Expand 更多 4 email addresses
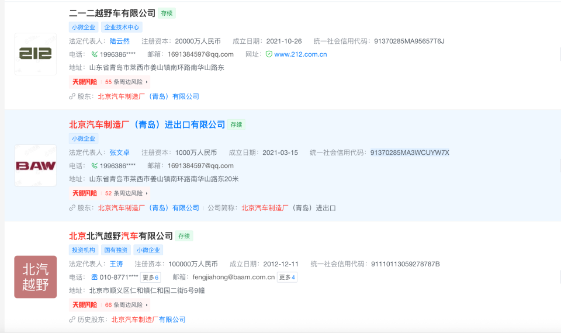 [287, 277]
